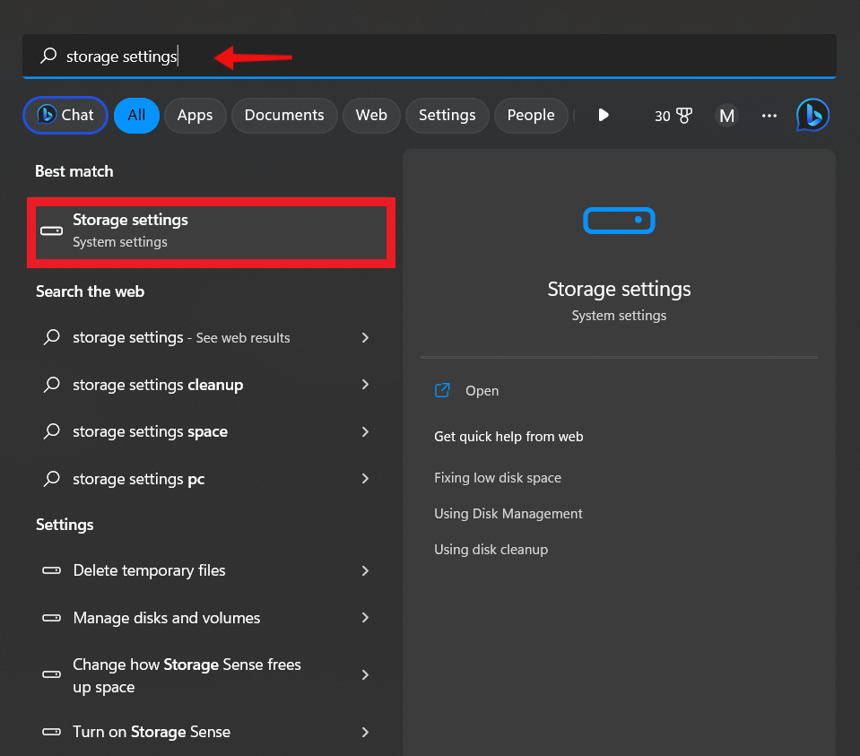The height and width of the screenshot is (756, 860).
Task: Click the Delete temporary files settings icon
Action: [x=51, y=570]
